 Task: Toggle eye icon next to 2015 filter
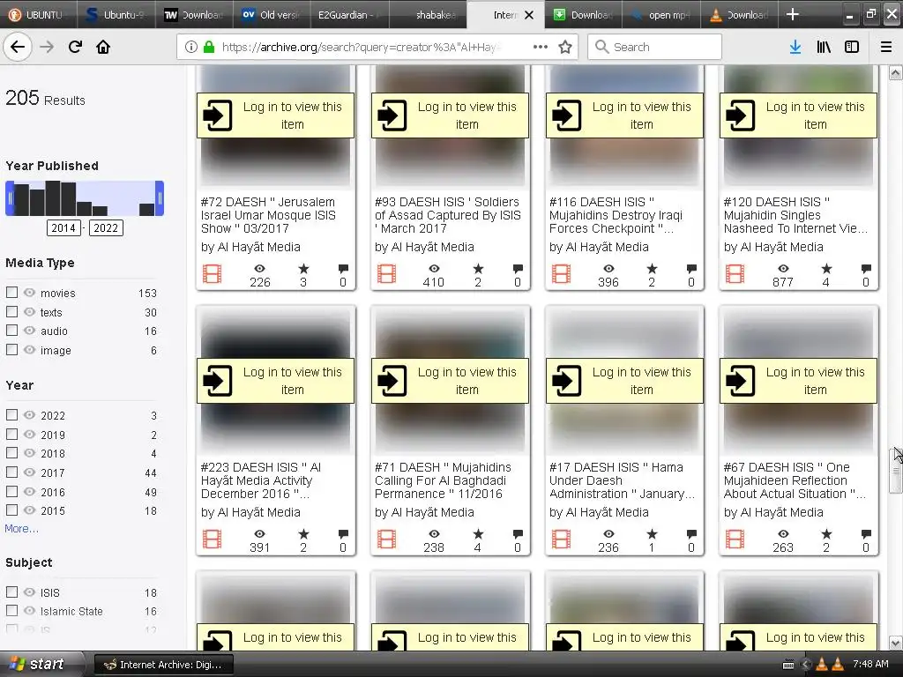[29, 510]
